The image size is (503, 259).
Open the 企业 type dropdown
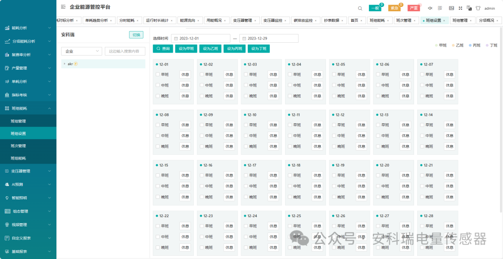[82, 51]
